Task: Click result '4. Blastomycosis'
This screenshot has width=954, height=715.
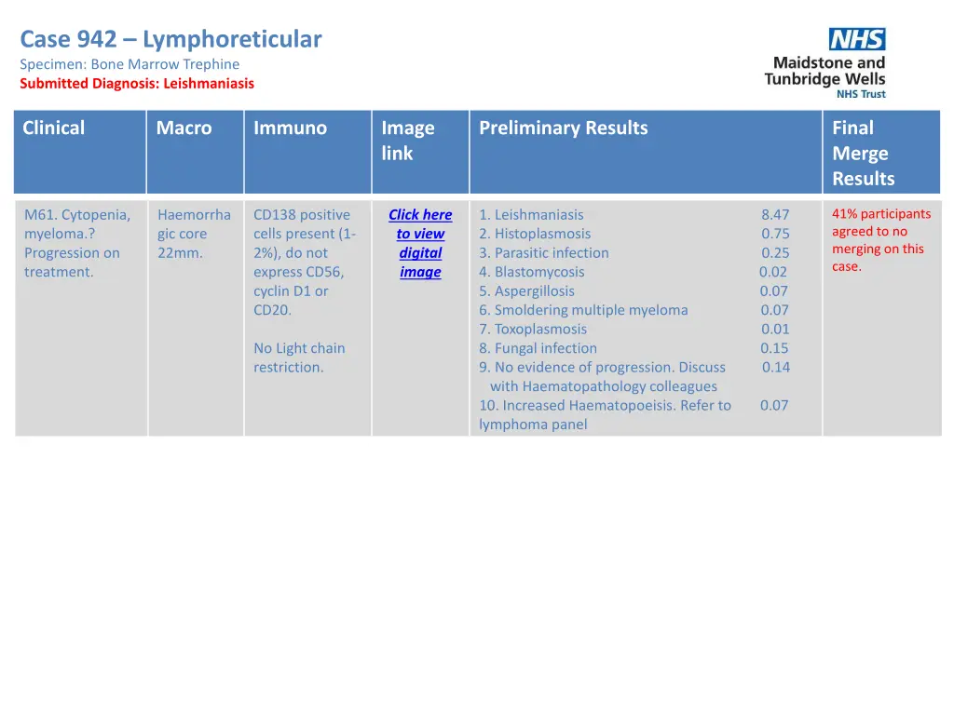Action: point(532,272)
